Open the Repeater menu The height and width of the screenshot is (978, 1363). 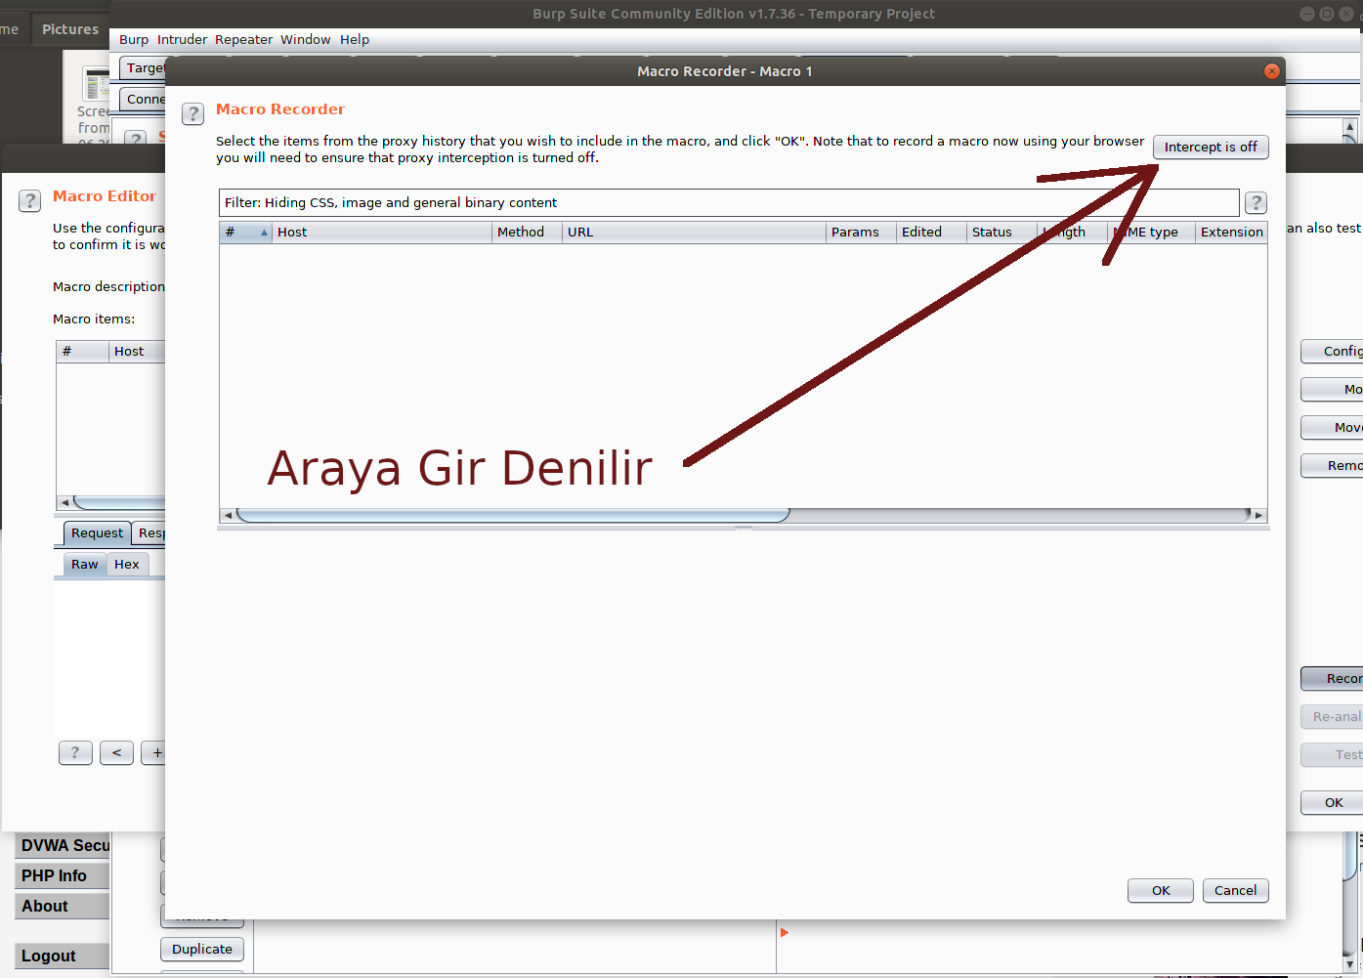(244, 39)
